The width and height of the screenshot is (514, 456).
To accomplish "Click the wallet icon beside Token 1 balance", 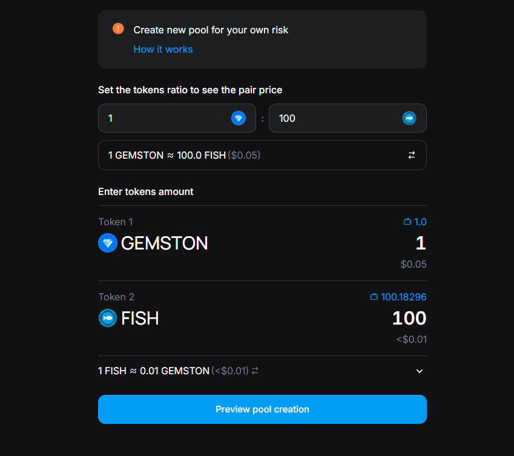I will click(407, 222).
